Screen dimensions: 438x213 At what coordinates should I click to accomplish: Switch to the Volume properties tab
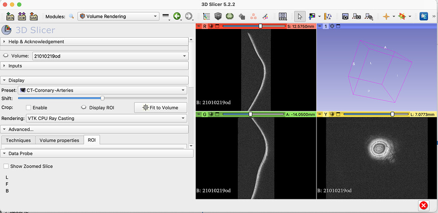(x=59, y=140)
